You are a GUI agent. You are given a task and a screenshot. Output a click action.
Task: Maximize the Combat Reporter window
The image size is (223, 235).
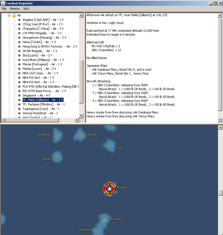click(215, 3)
